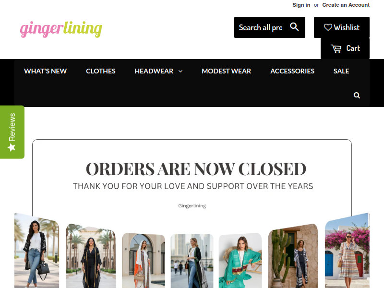Open the What's New menu

tap(45, 71)
